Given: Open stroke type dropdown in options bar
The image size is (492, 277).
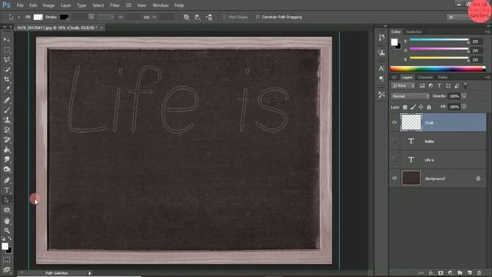Looking at the screenshot, I should pos(106,17).
